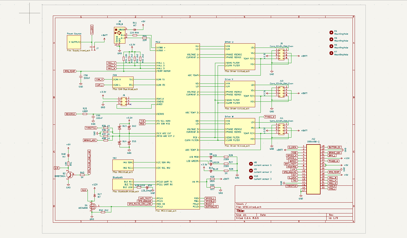This screenshot has height=238, width=407.
Task: Open the CAN Bus sheet block
Action: click(123, 82)
